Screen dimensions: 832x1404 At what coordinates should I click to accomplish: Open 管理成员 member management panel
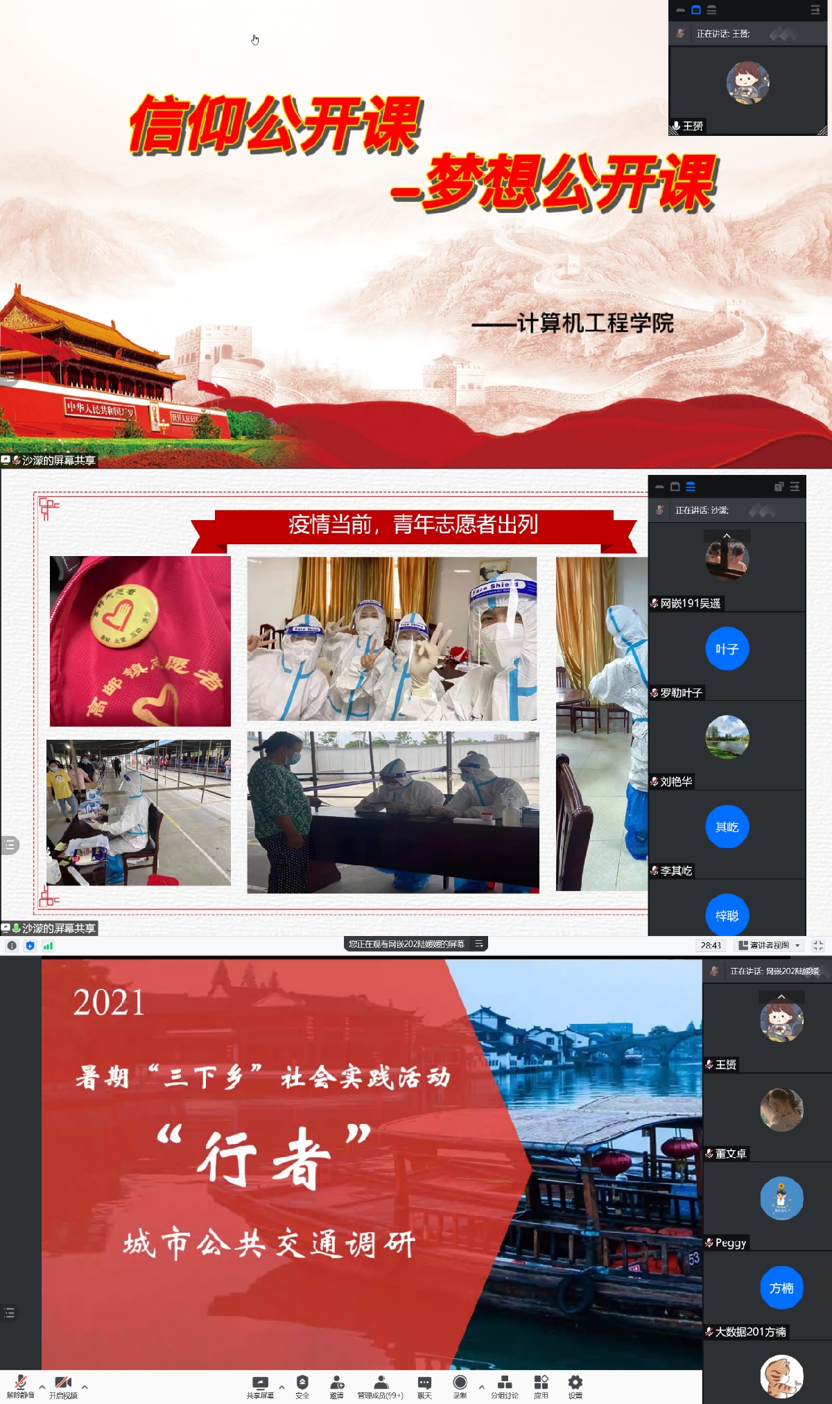coord(380,1387)
